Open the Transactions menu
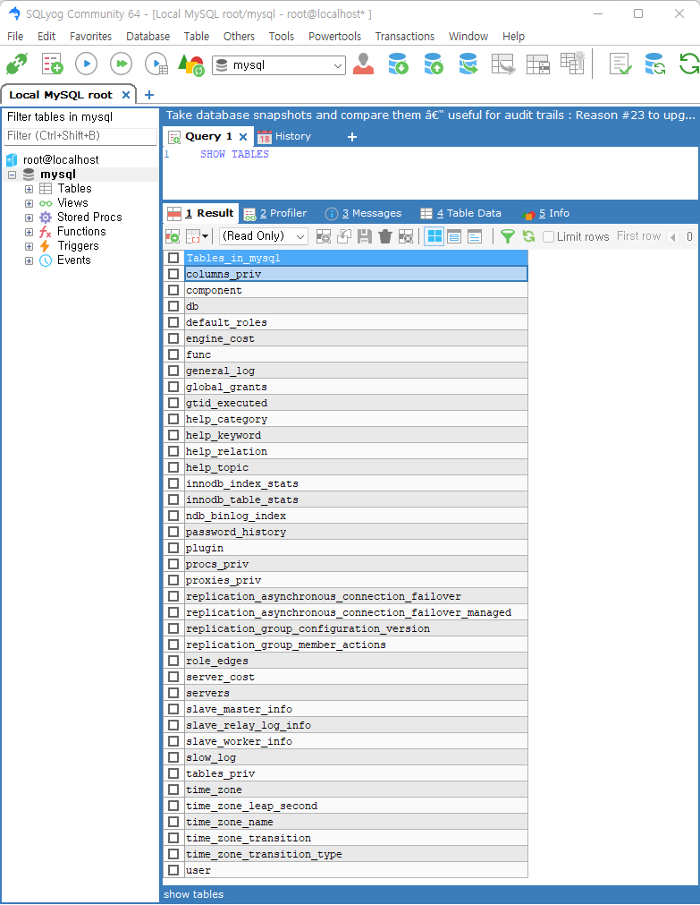Viewport: 700px width, 905px height. (405, 37)
